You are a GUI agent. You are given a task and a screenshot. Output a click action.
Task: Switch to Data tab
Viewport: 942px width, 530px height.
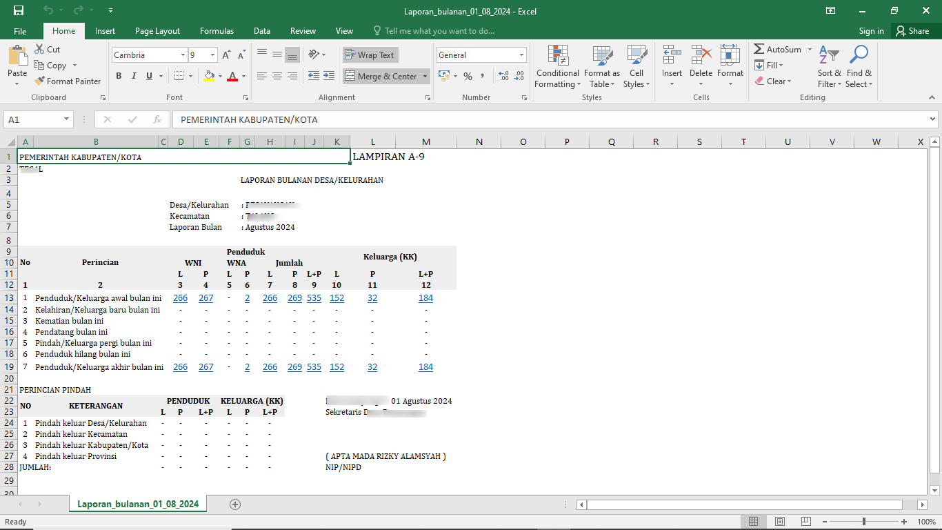tap(261, 31)
